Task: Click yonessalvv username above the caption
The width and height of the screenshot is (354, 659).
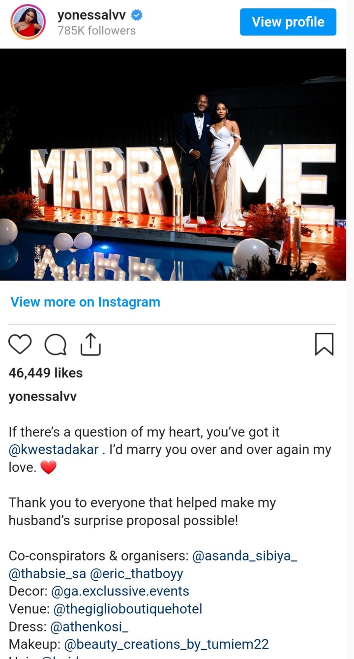Action: coord(43,397)
